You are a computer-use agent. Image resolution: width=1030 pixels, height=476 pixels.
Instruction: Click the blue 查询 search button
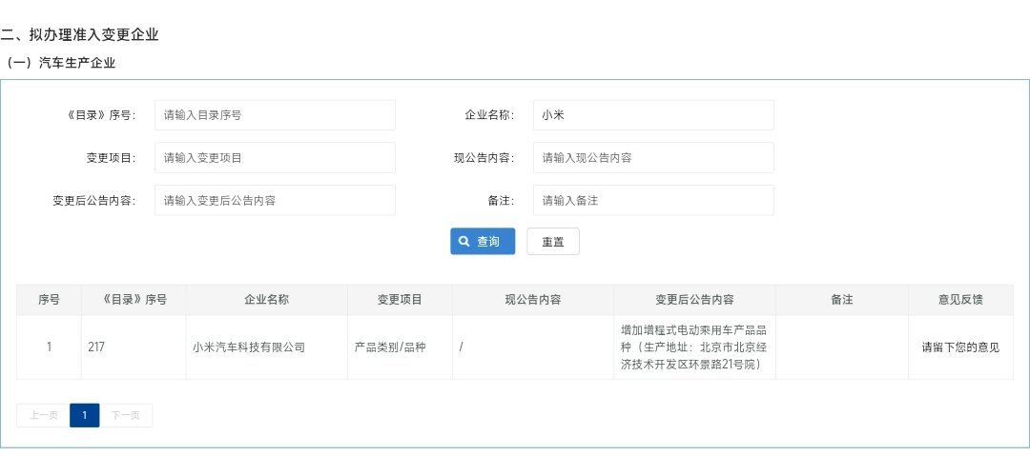483,241
